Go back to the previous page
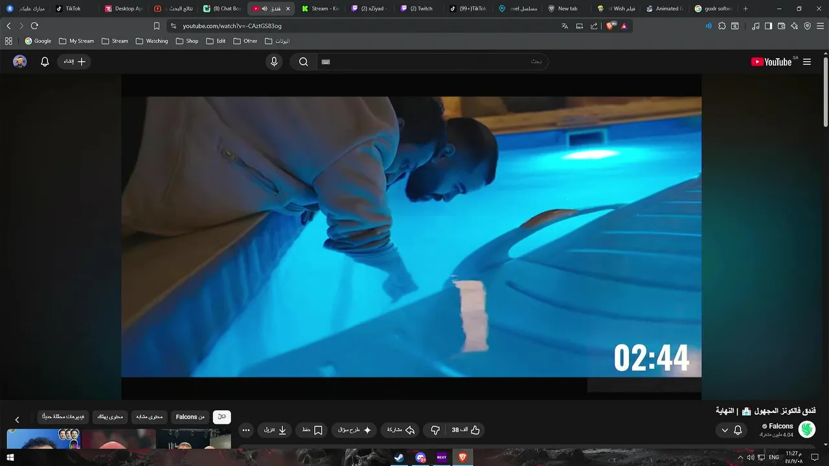829x466 pixels. pyautogui.click(x=8, y=26)
